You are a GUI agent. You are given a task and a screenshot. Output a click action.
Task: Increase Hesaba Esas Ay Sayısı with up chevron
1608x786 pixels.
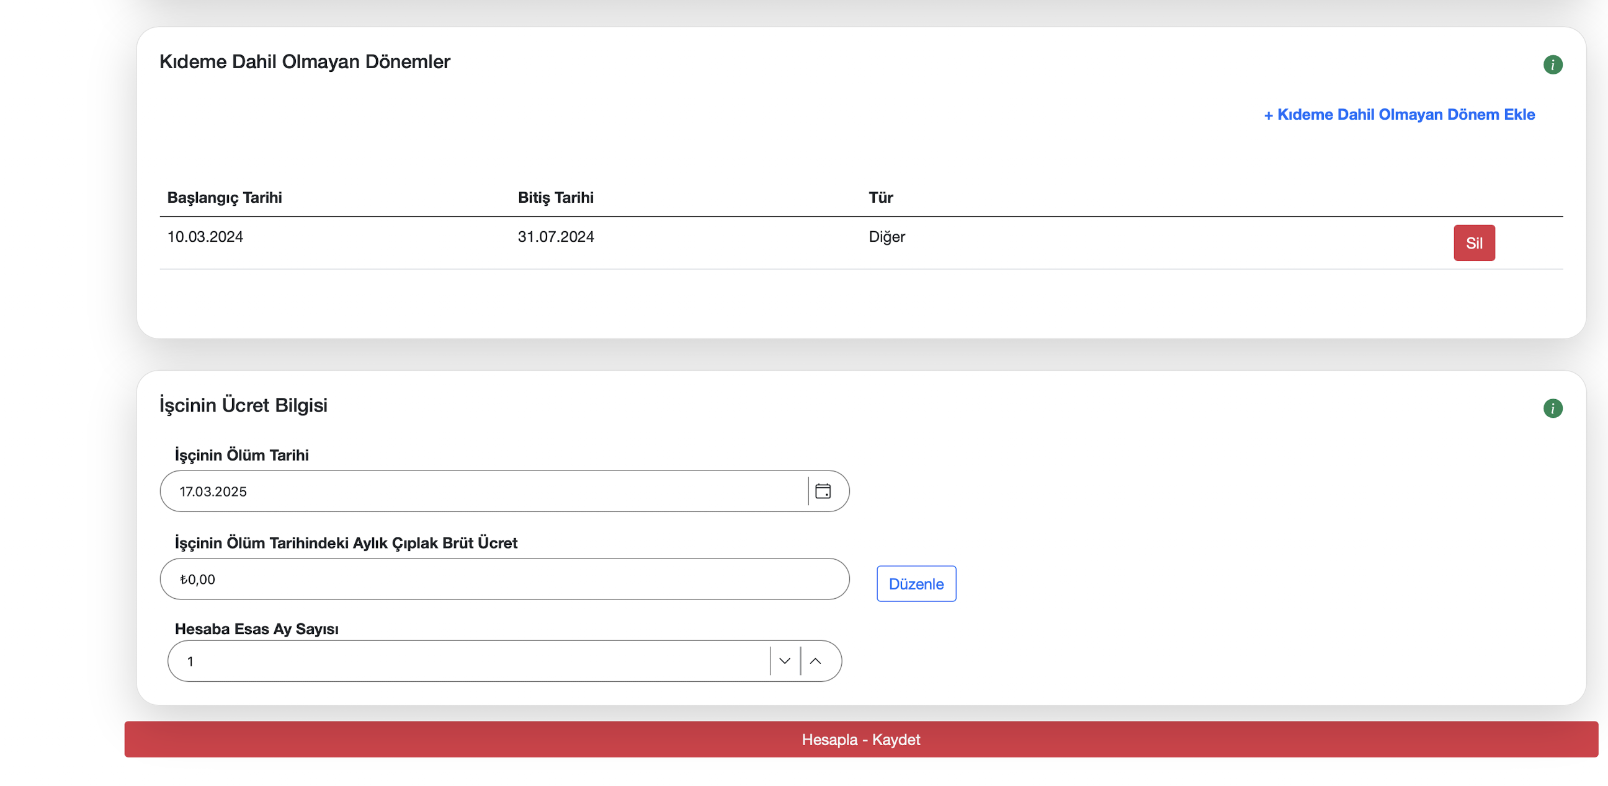[x=815, y=661]
